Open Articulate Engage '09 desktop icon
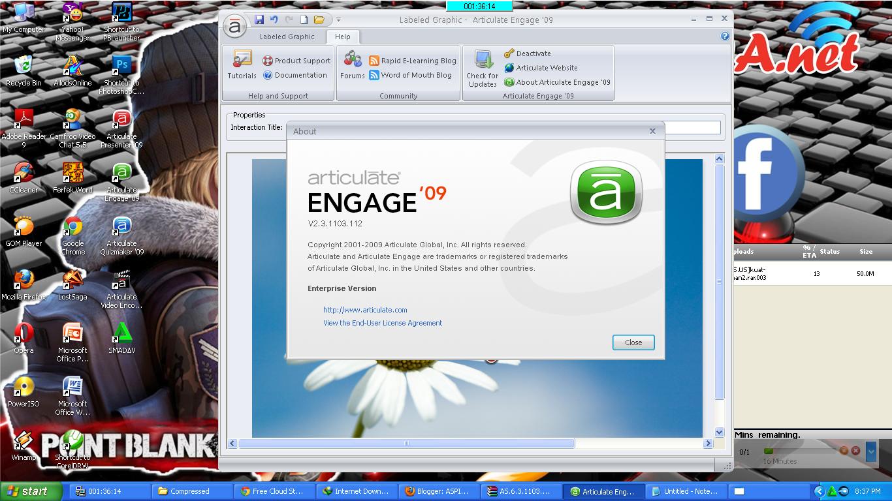The width and height of the screenshot is (892, 501). [x=121, y=181]
